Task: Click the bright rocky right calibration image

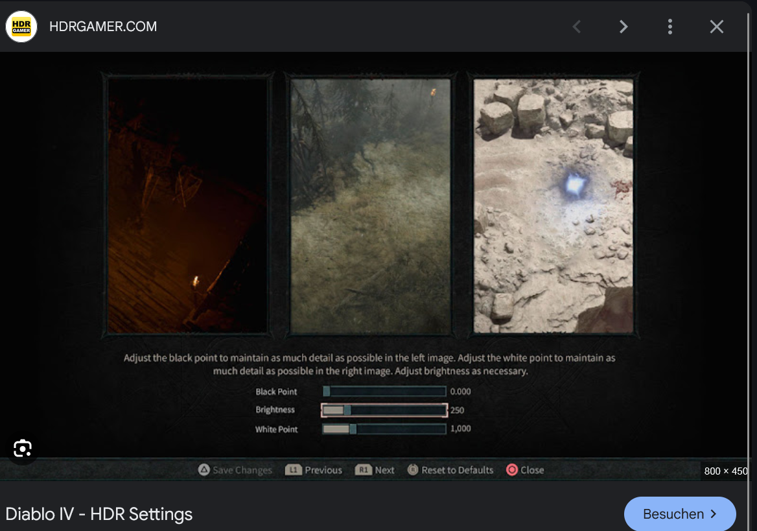Action: coord(553,206)
